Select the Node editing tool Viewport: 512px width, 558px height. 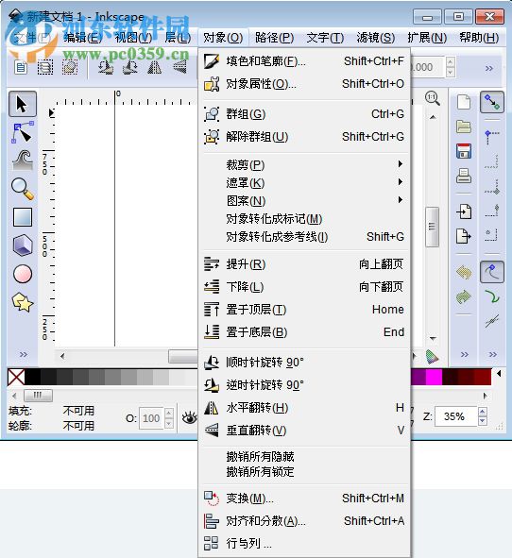(23, 133)
